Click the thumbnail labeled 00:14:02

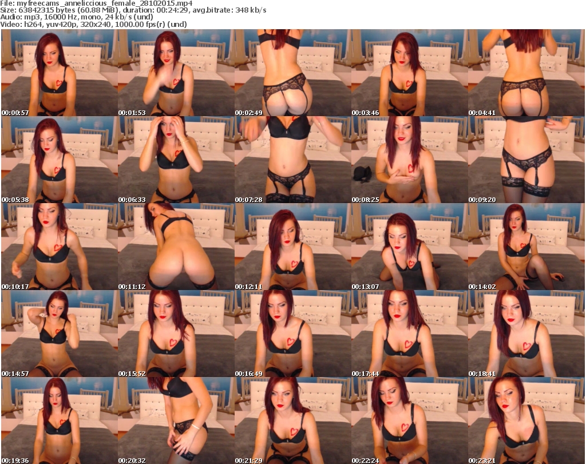(526, 247)
